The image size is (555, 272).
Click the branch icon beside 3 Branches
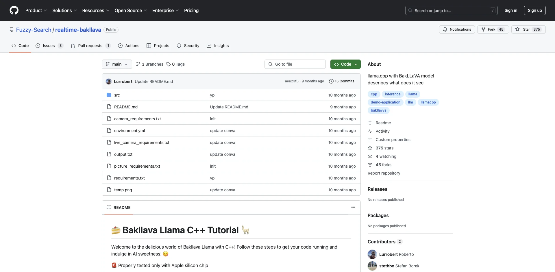click(138, 64)
